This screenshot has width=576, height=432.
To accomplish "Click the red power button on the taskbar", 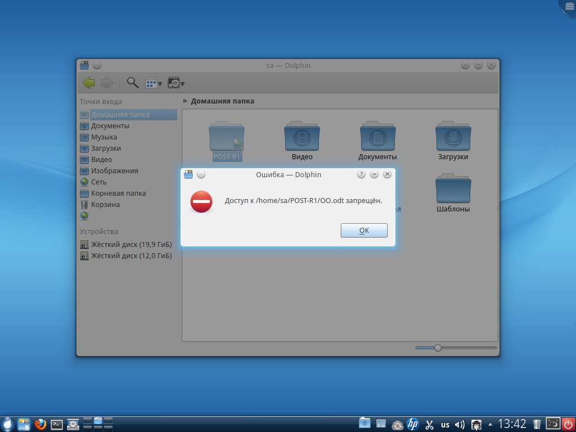I will [x=568, y=424].
